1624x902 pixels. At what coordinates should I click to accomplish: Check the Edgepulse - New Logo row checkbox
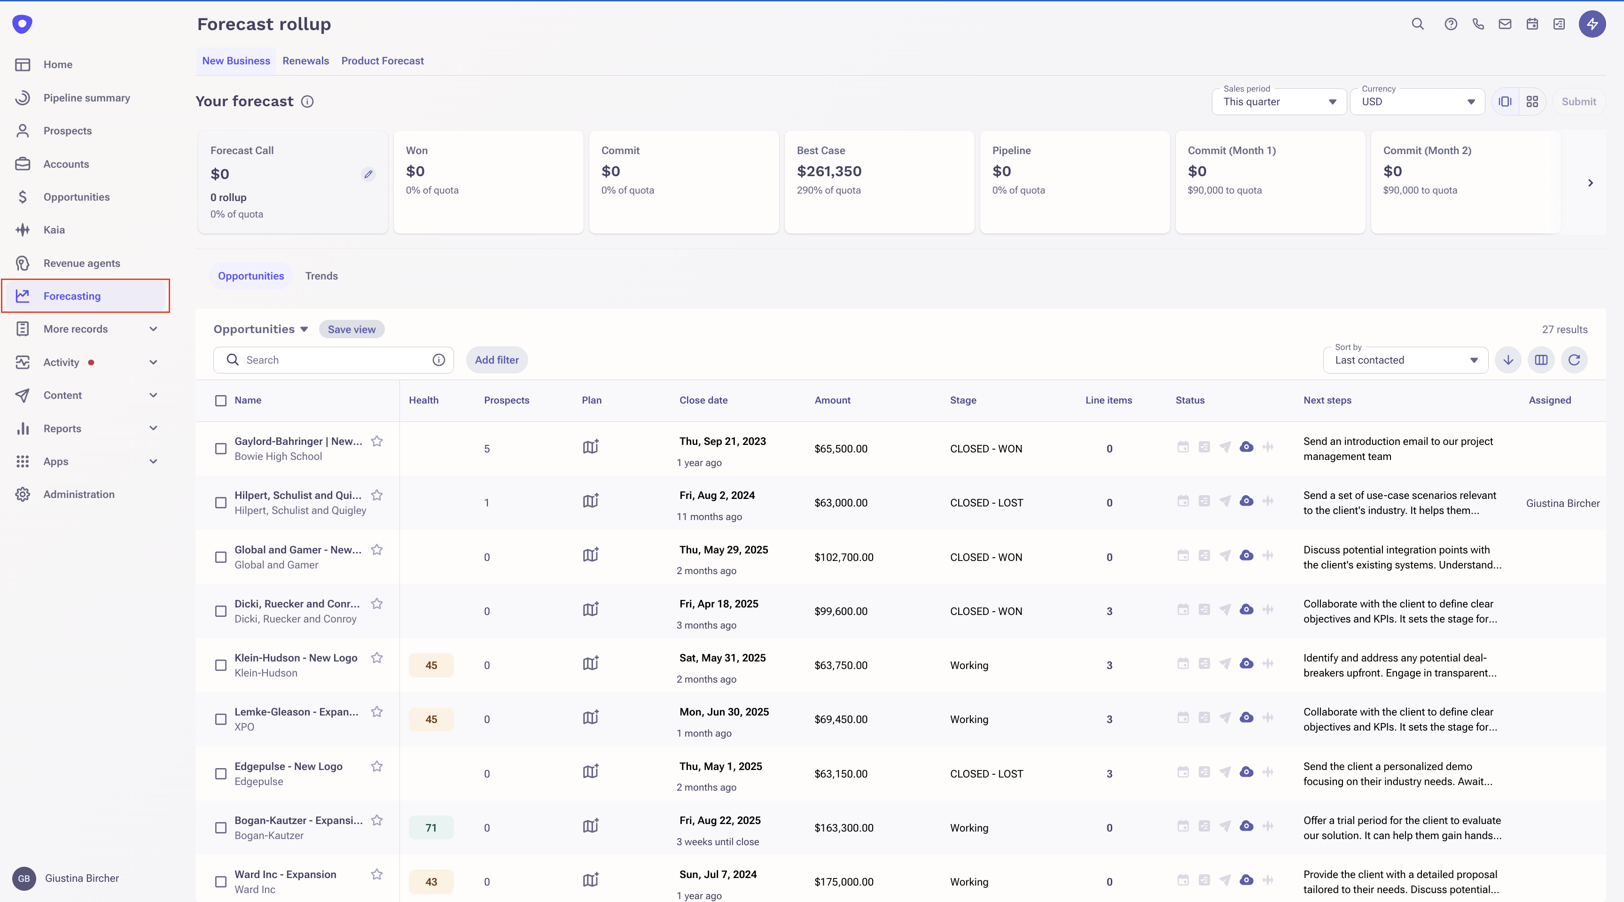[x=221, y=773]
